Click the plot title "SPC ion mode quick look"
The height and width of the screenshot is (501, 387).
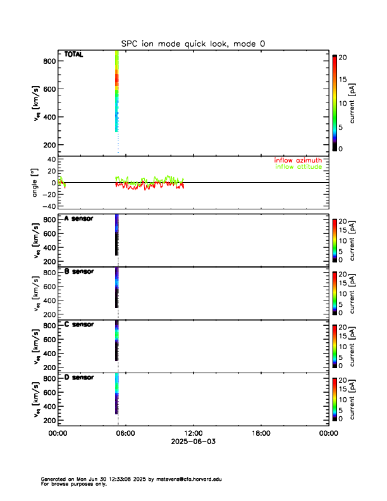193,44
